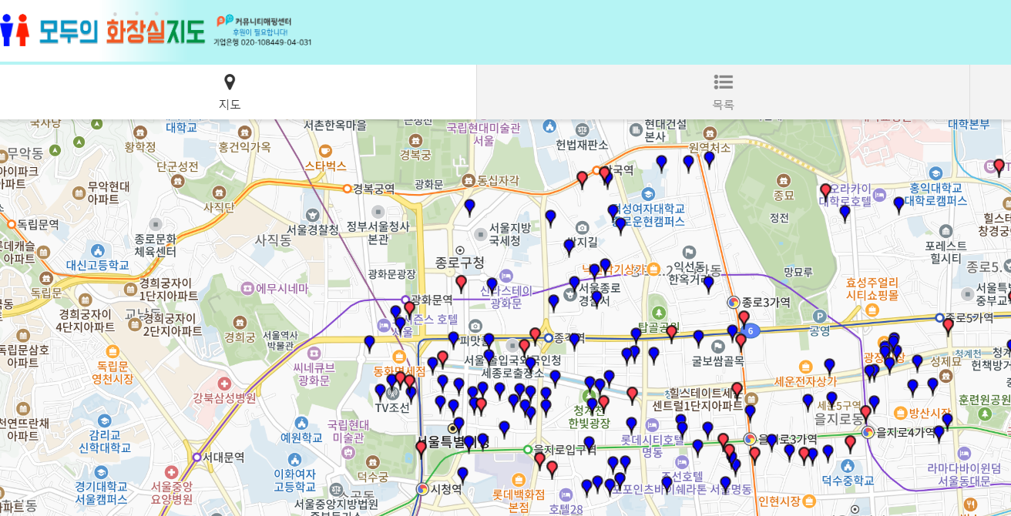Screen dimensions: 1011x516
Task: Click the 헌법재판소 court icon
Action: (582, 128)
